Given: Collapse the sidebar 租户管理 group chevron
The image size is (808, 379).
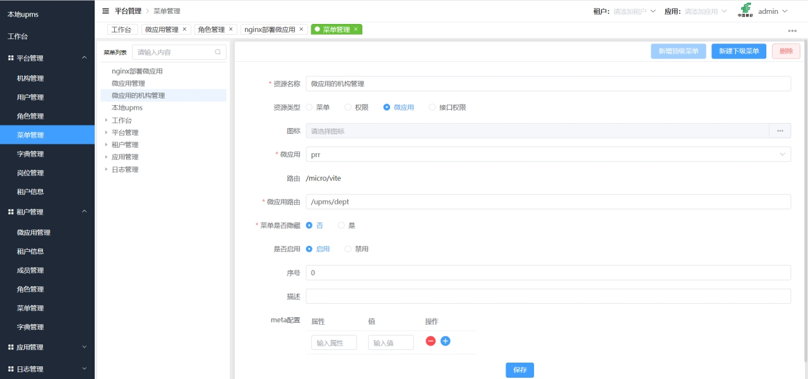Looking at the screenshot, I should [x=85, y=212].
